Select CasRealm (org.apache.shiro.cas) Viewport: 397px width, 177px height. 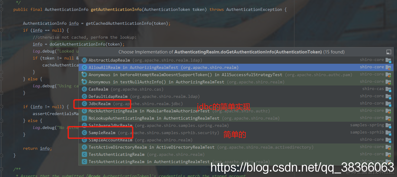(x=236, y=89)
